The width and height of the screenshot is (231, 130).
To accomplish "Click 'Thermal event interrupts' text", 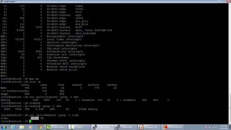I will [66, 61].
